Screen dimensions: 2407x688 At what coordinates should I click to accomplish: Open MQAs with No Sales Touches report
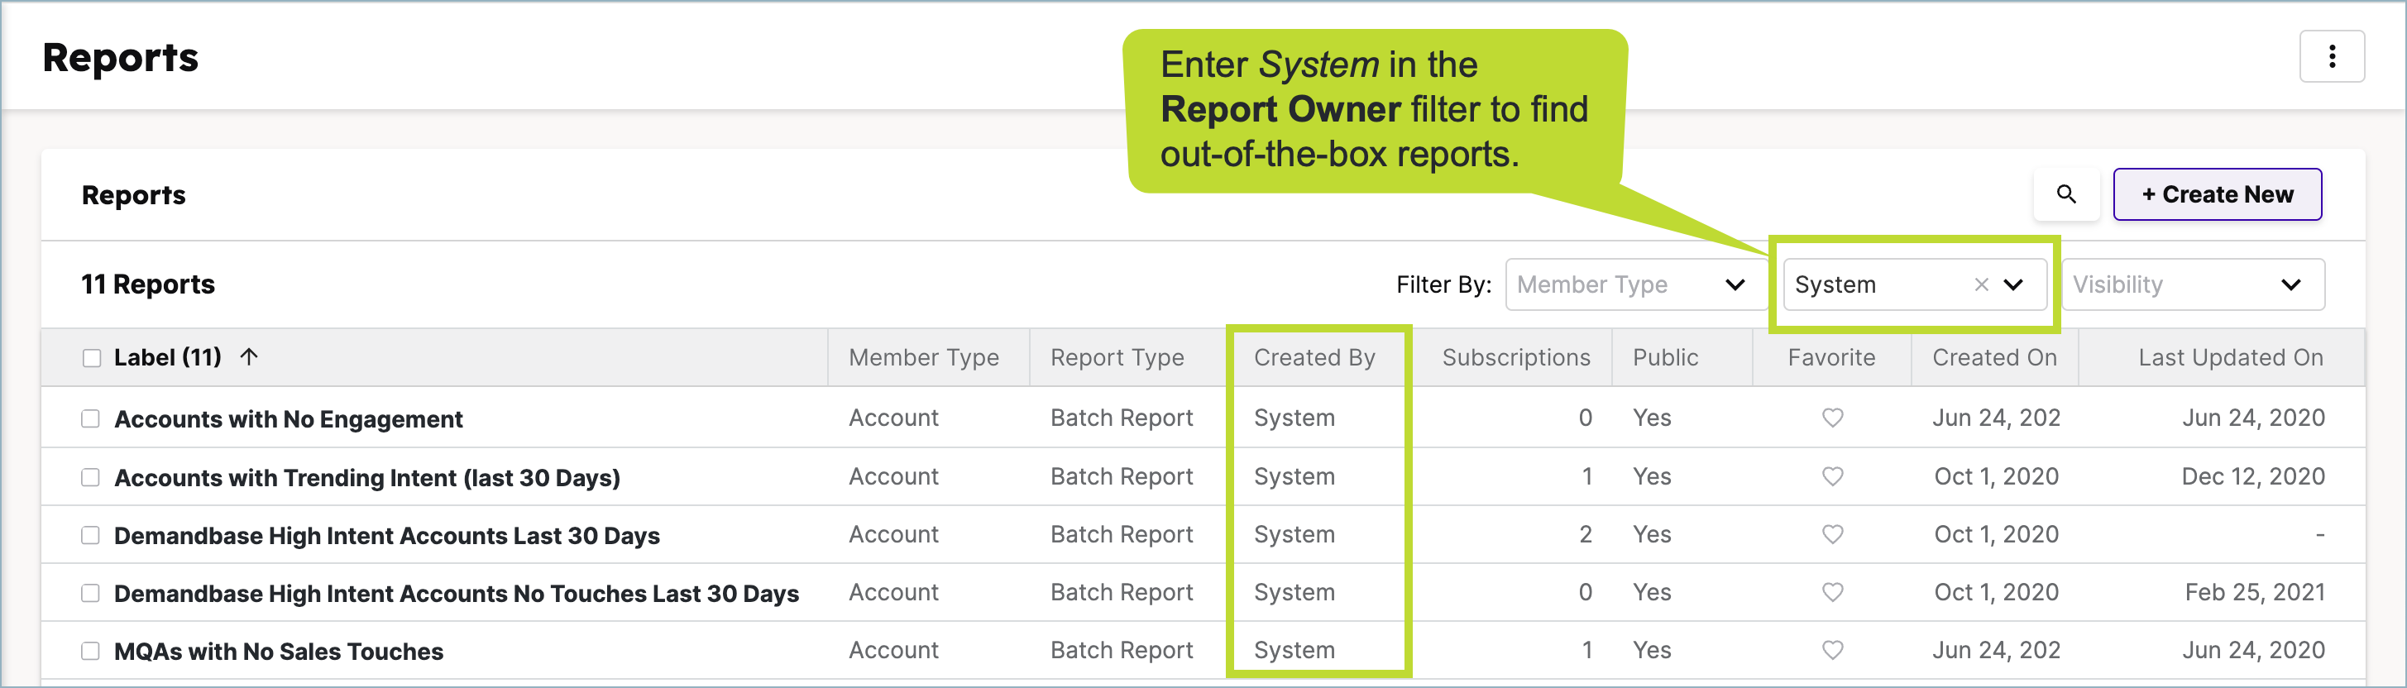pyautogui.click(x=279, y=652)
